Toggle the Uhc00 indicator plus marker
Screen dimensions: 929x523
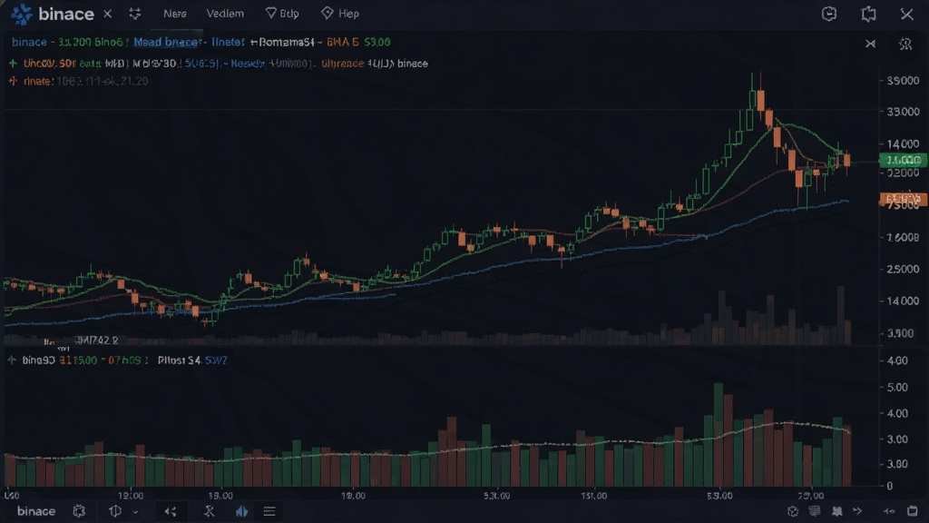tap(13, 63)
